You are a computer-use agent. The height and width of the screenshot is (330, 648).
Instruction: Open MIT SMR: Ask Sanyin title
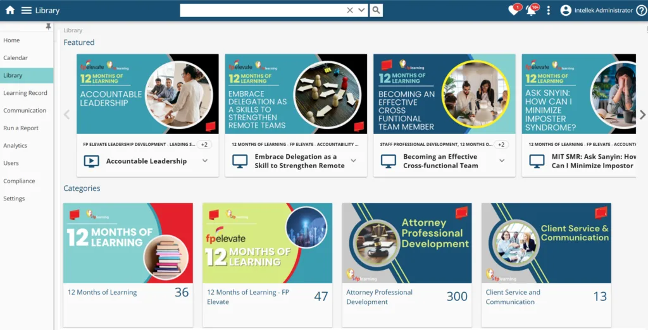click(x=594, y=161)
